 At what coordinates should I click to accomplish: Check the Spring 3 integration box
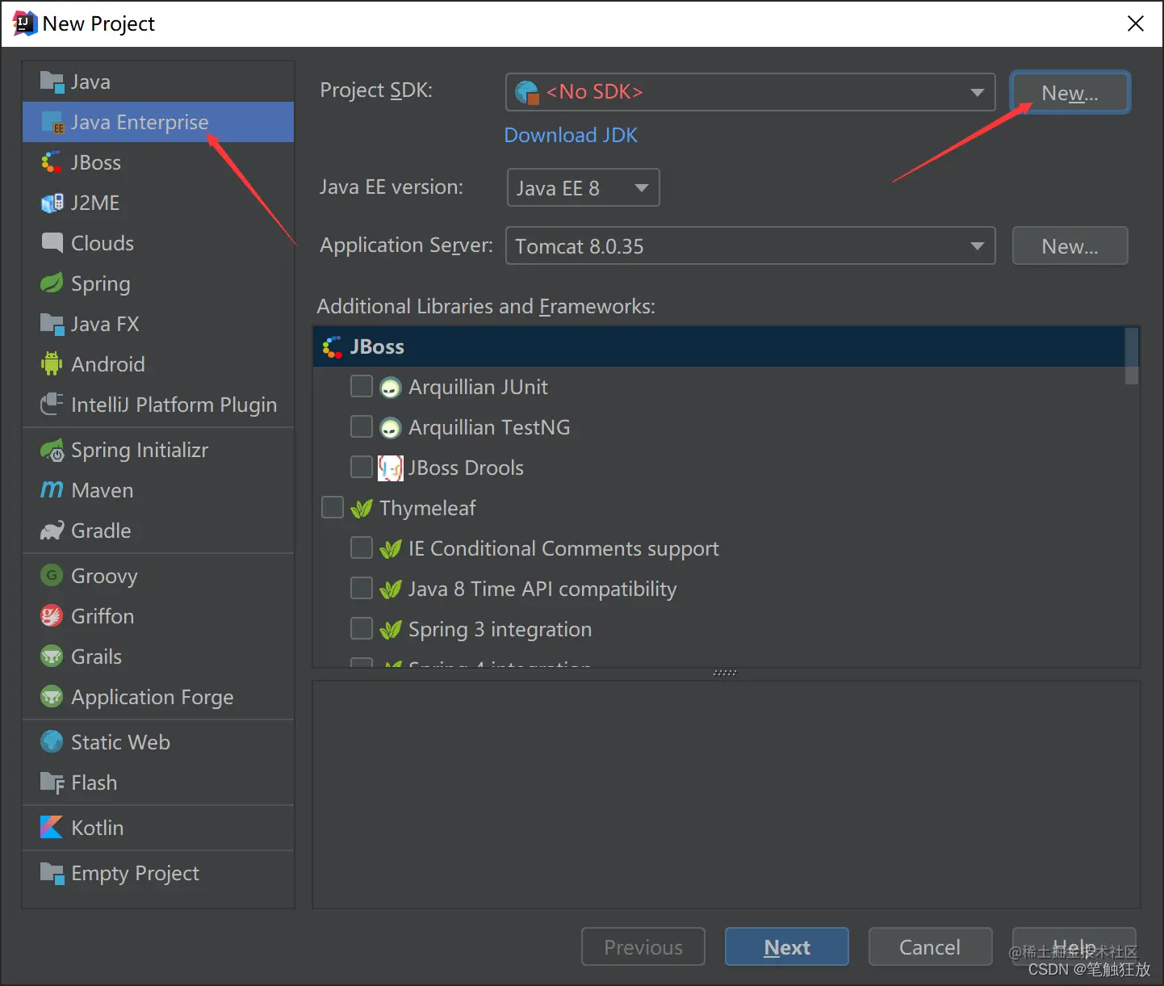361,628
